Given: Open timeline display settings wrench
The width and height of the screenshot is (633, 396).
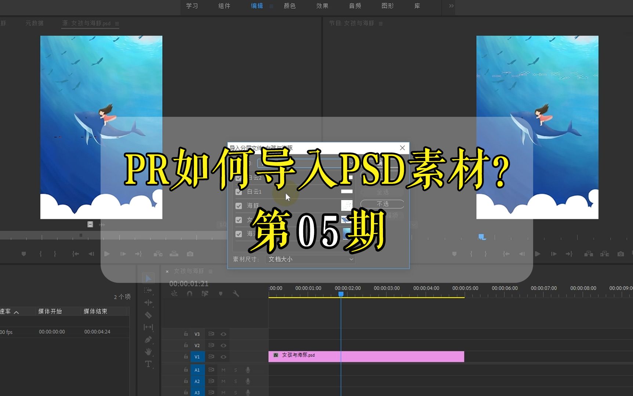Looking at the screenshot, I should click(x=236, y=294).
